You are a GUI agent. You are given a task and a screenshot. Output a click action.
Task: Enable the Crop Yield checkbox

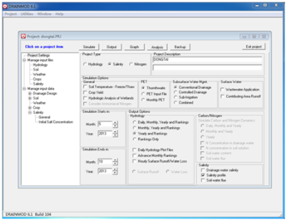click(85, 92)
